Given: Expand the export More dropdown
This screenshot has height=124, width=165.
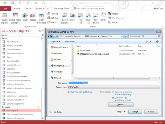Looking at the screenshot, I should 113,22.
